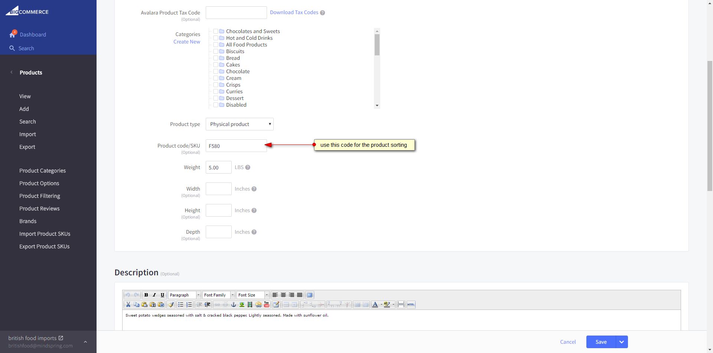
Task: Toggle underline formatting in description editor
Action: point(162,295)
